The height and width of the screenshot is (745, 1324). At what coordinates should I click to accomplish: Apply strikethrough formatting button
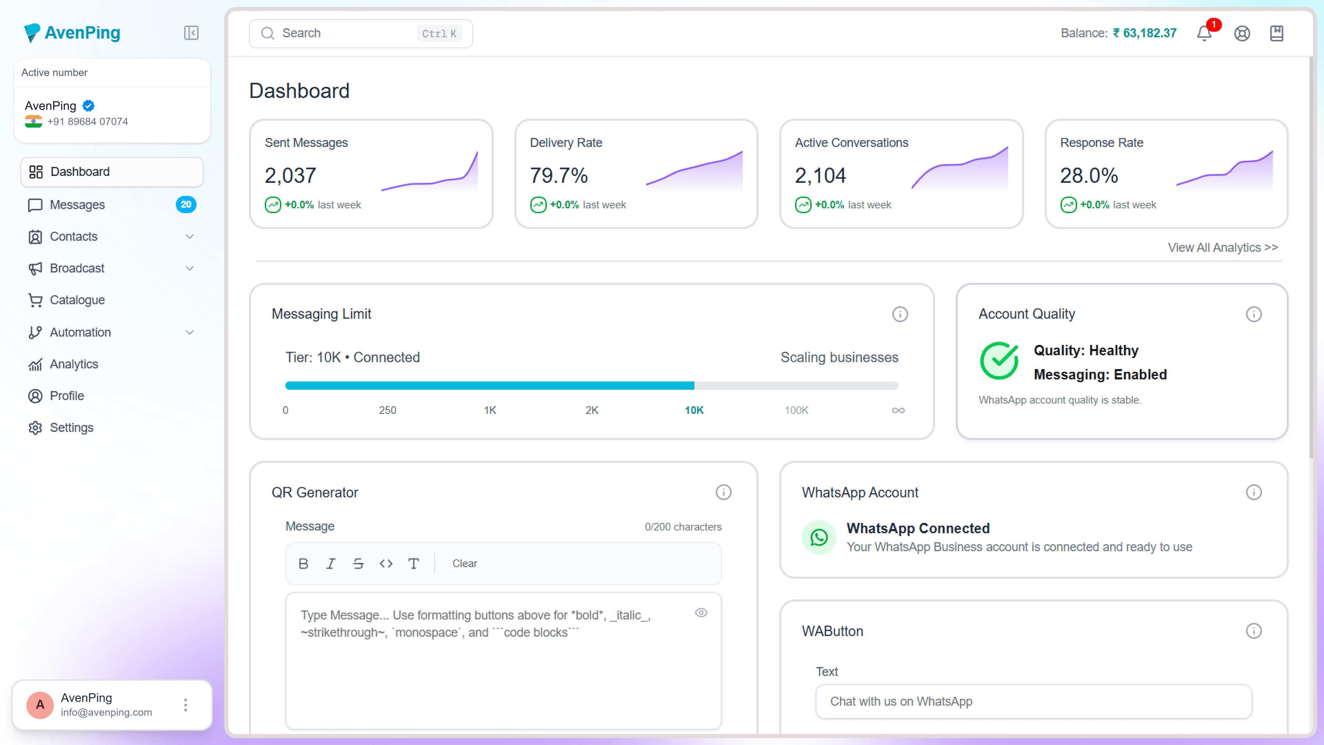click(358, 564)
